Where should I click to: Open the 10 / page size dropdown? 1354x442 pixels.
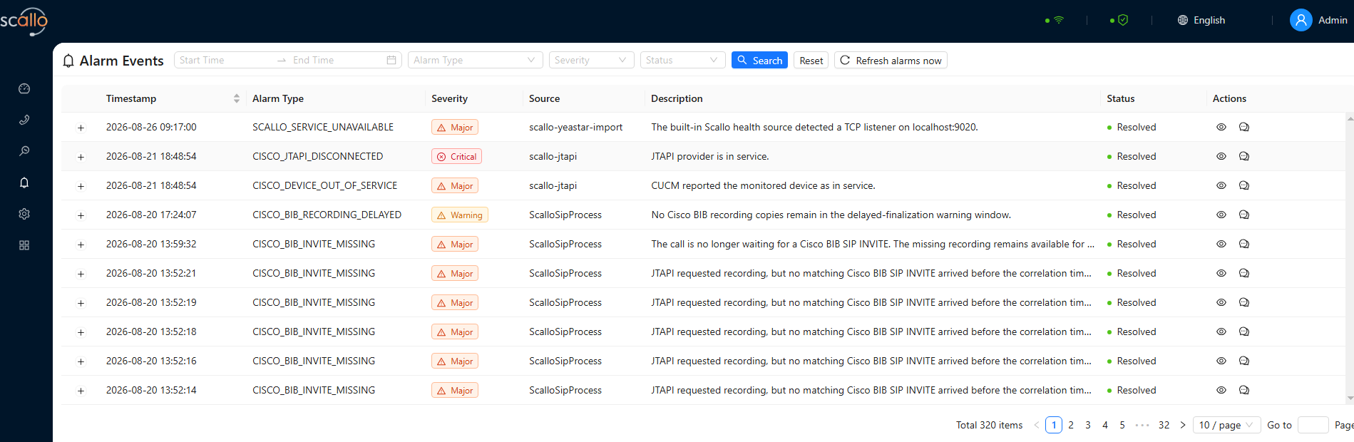[1227, 425]
